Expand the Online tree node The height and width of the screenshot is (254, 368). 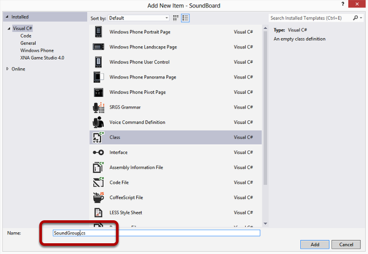click(x=8, y=69)
